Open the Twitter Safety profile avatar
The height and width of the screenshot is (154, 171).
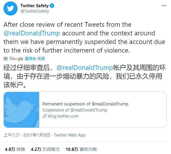point(10,9)
